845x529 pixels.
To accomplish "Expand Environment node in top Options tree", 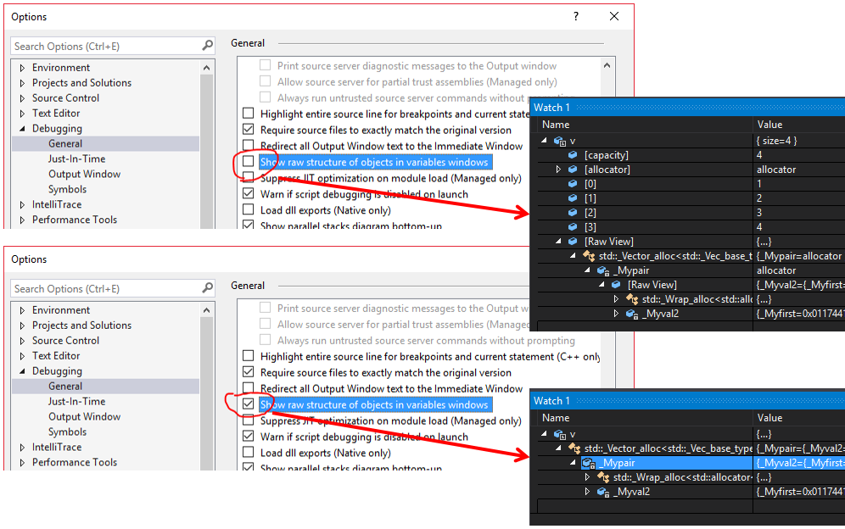I will 22,68.
